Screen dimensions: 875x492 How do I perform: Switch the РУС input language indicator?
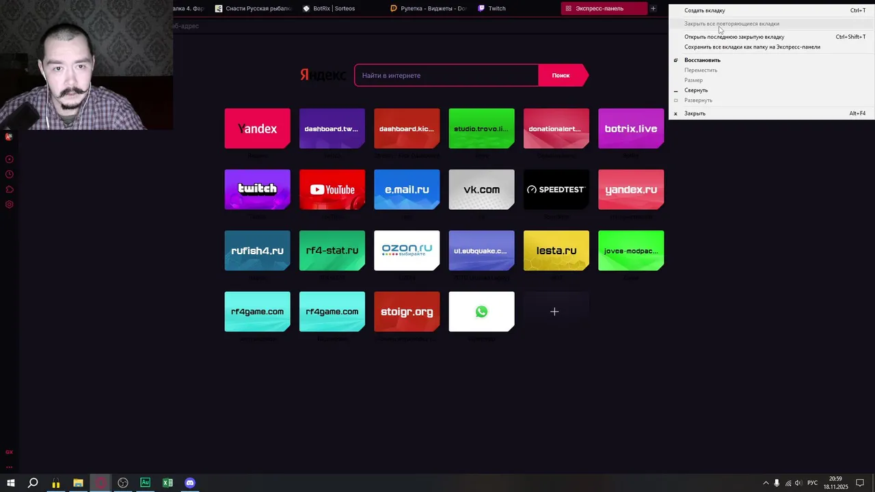click(x=813, y=483)
